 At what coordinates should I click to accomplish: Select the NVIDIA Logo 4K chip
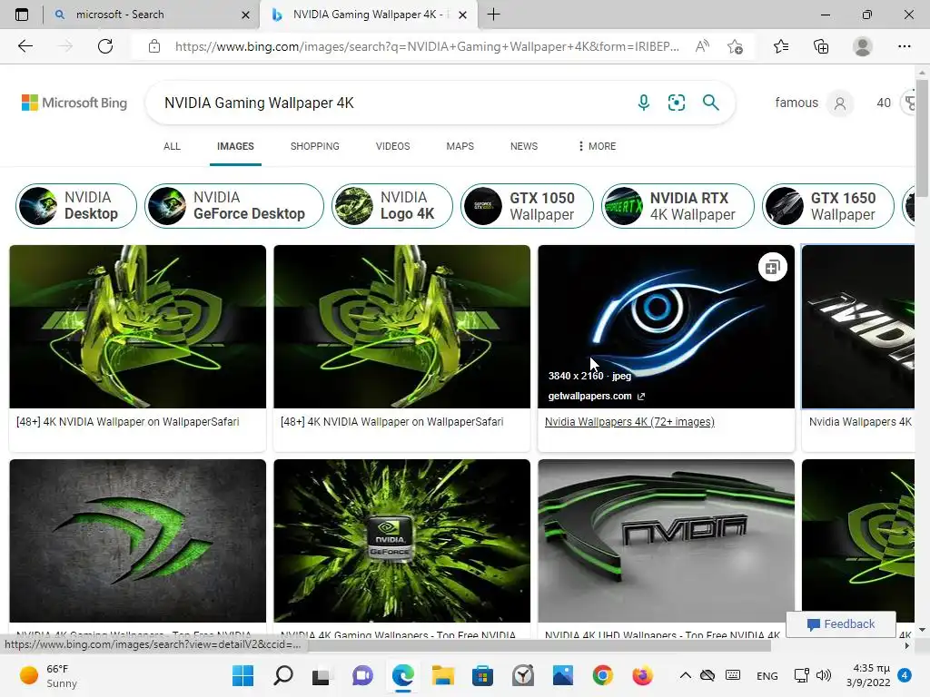(x=392, y=206)
